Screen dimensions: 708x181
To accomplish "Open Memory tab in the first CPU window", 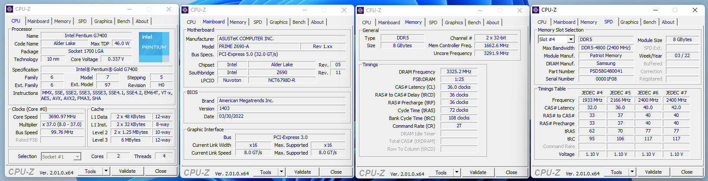I will click(x=63, y=21).
